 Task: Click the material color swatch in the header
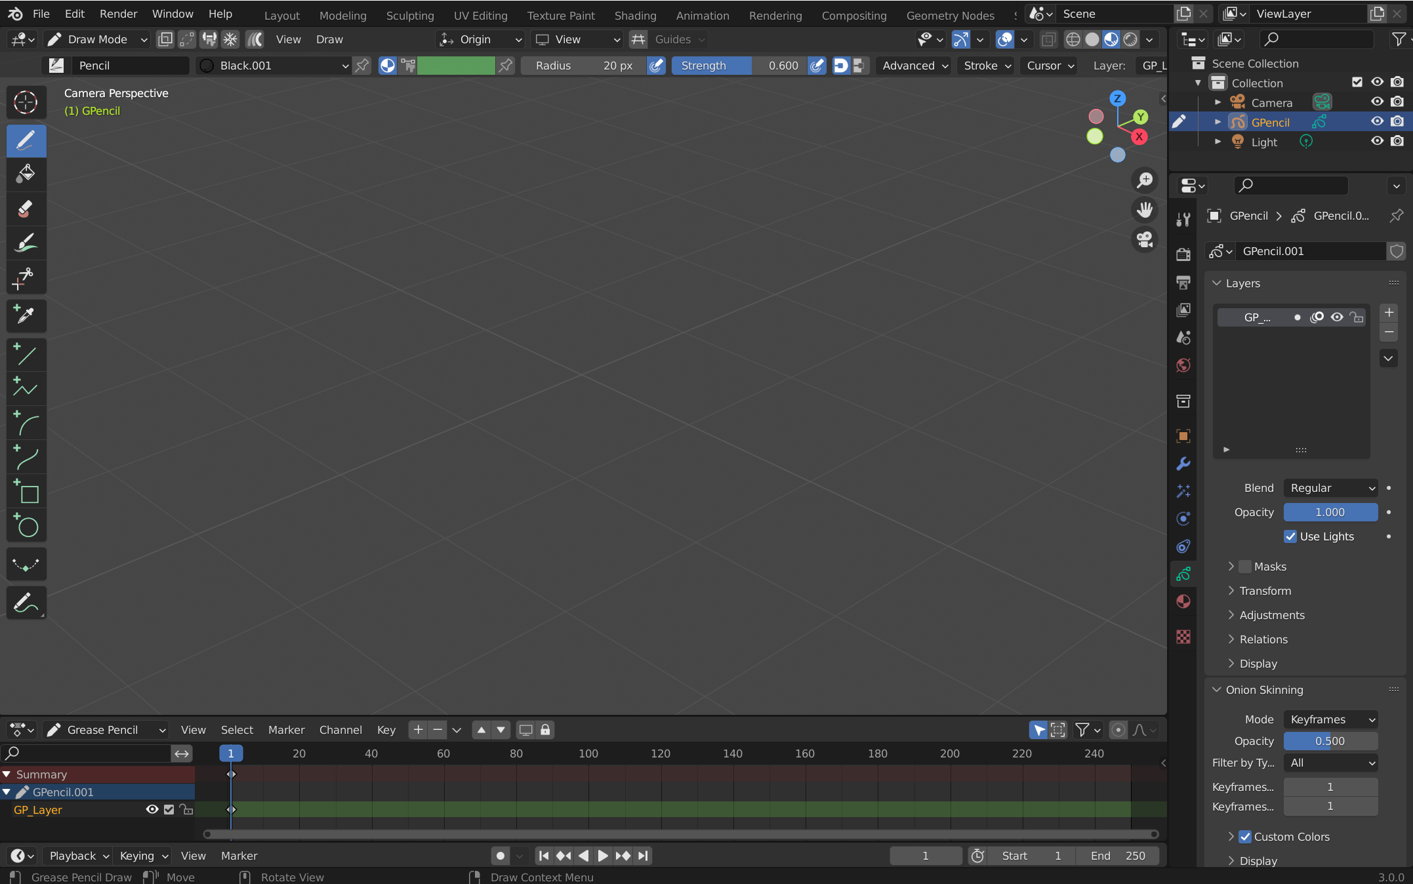(x=457, y=66)
